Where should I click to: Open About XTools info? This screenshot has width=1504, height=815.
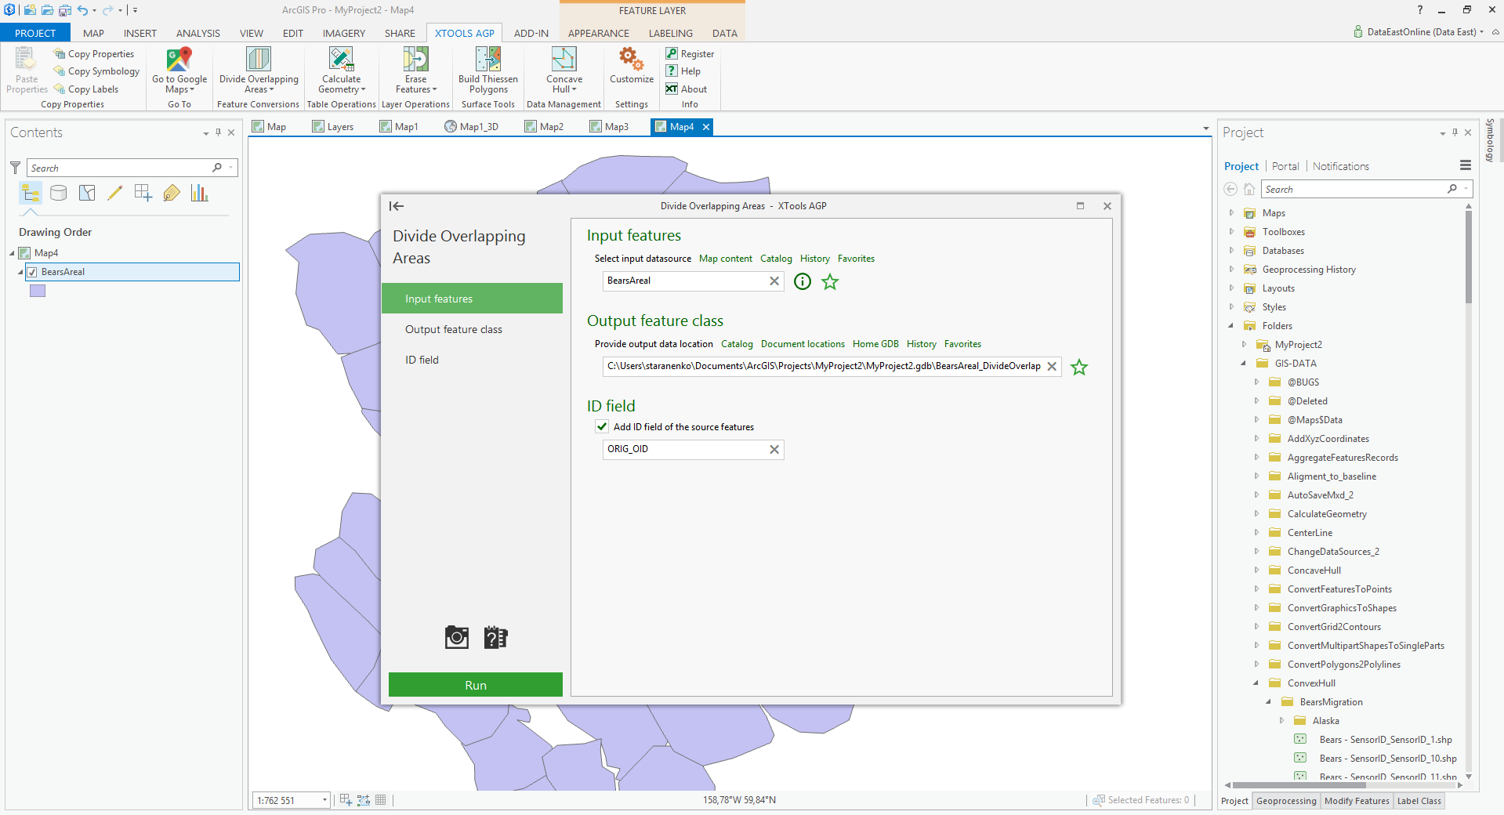pos(687,89)
